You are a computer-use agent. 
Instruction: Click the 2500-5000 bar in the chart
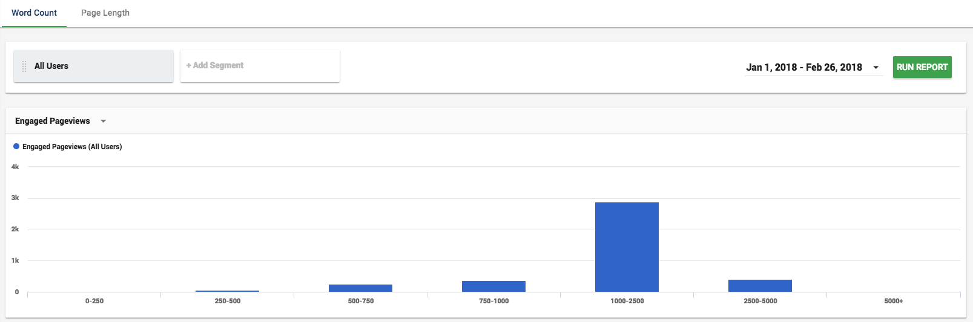click(760, 286)
